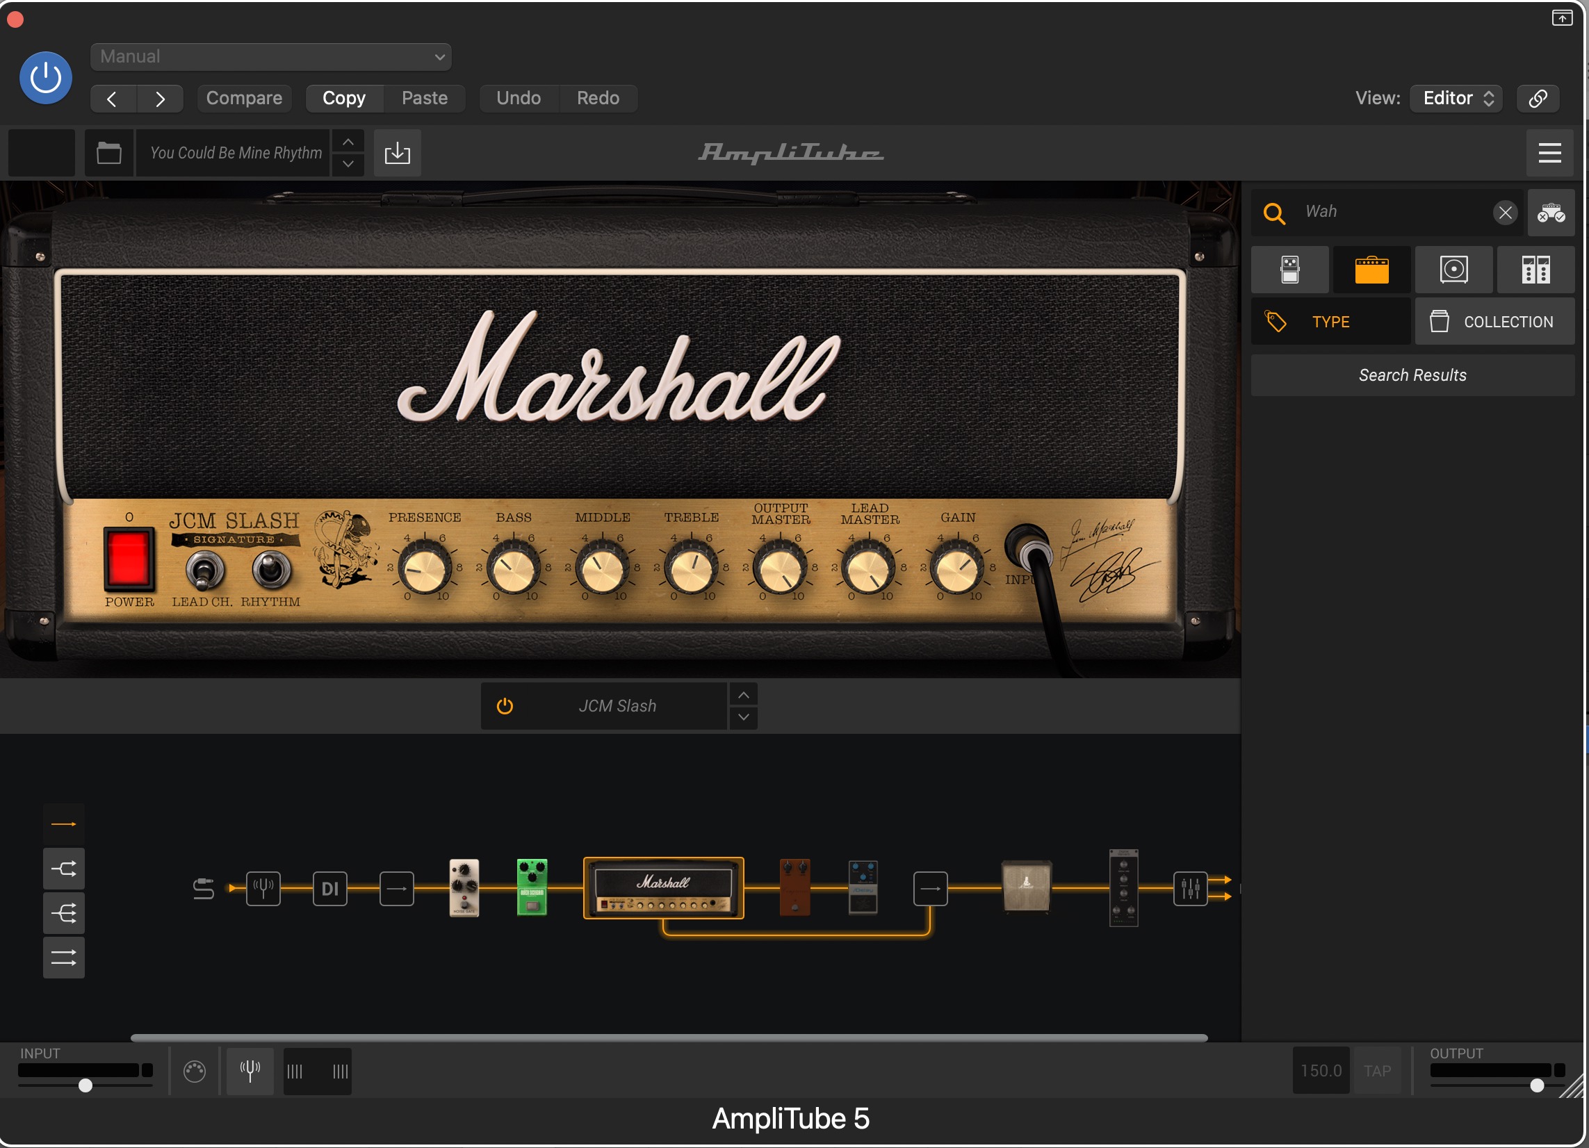Viewport: 1589px width, 1148px height.
Task: Select the three-way split routing icon
Action: click(64, 913)
